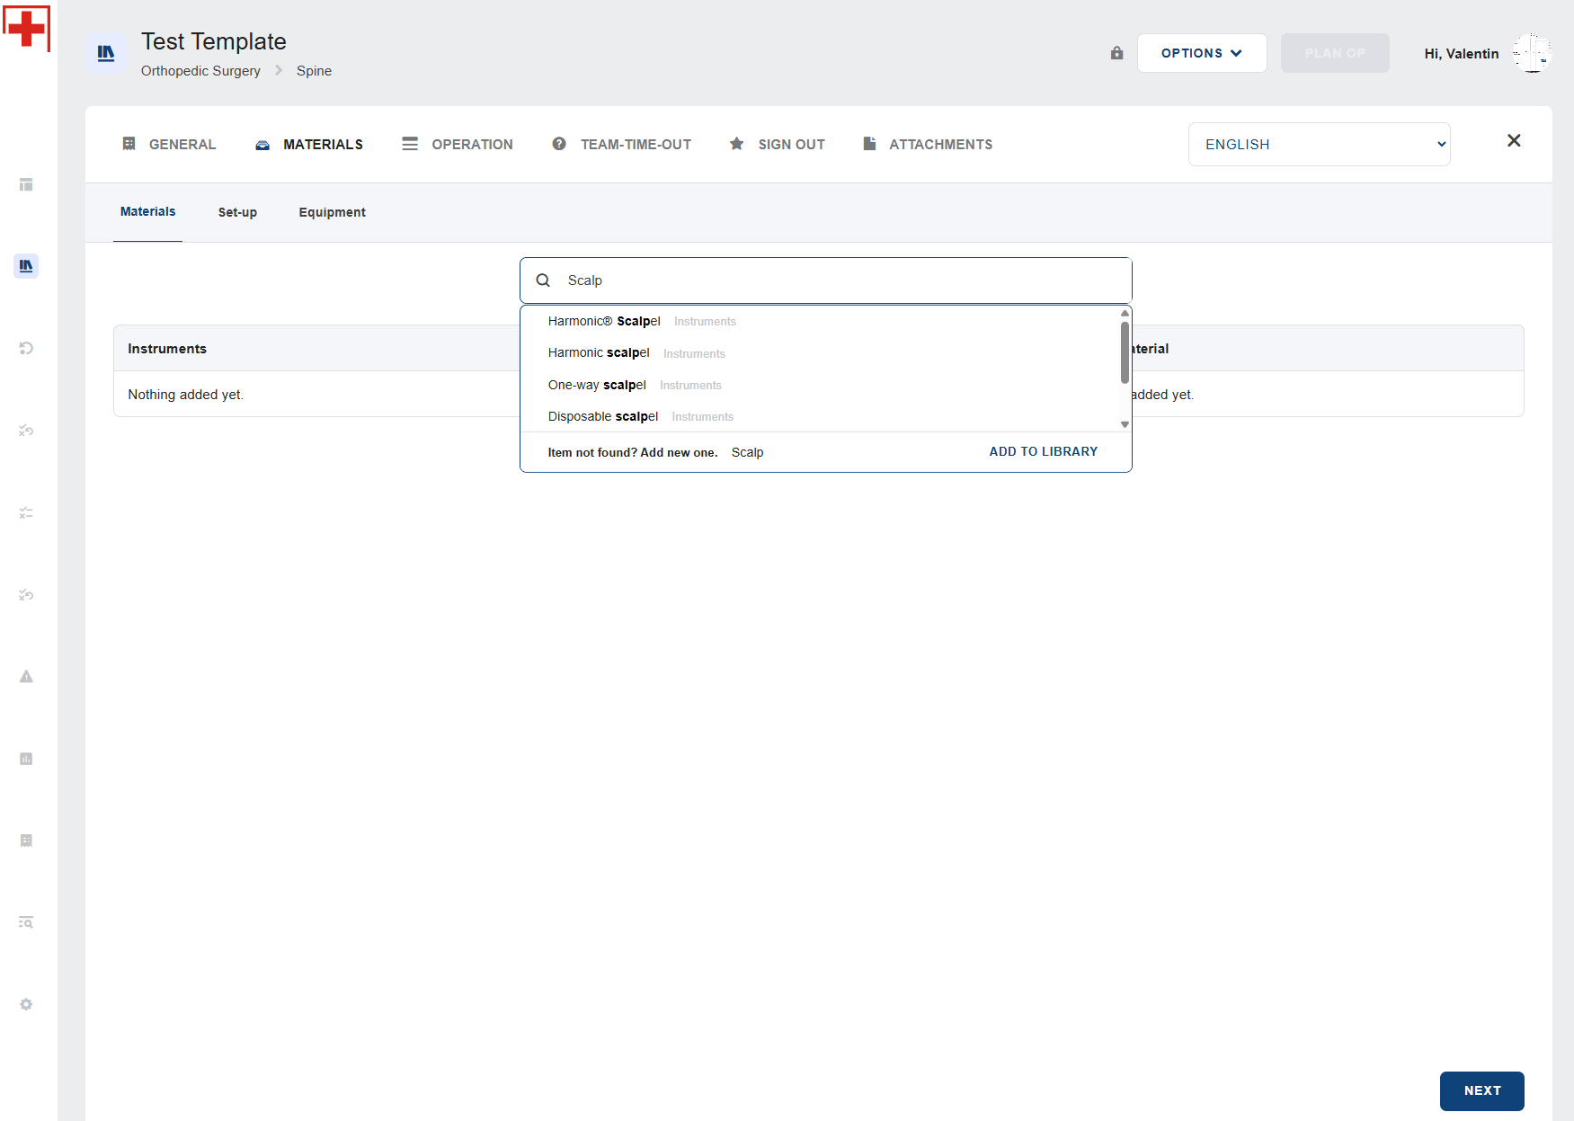Open the dashboard layout icon in sidebar
This screenshot has width=1574, height=1121.
point(26,184)
